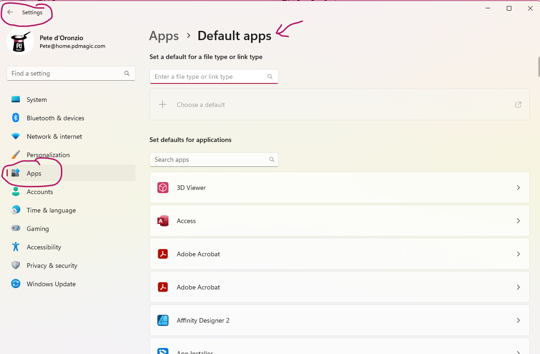Open Accounts in the sidebar

tap(71, 192)
